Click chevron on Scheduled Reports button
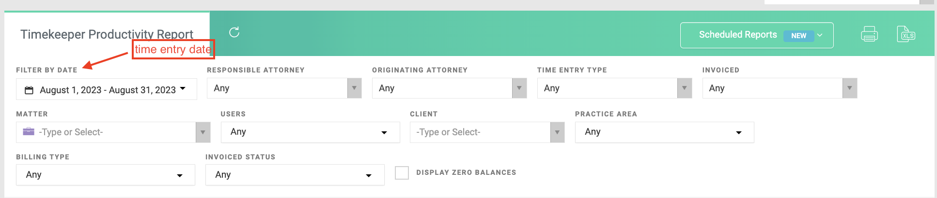This screenshot has height=198, width=937. tap(820, 35)
